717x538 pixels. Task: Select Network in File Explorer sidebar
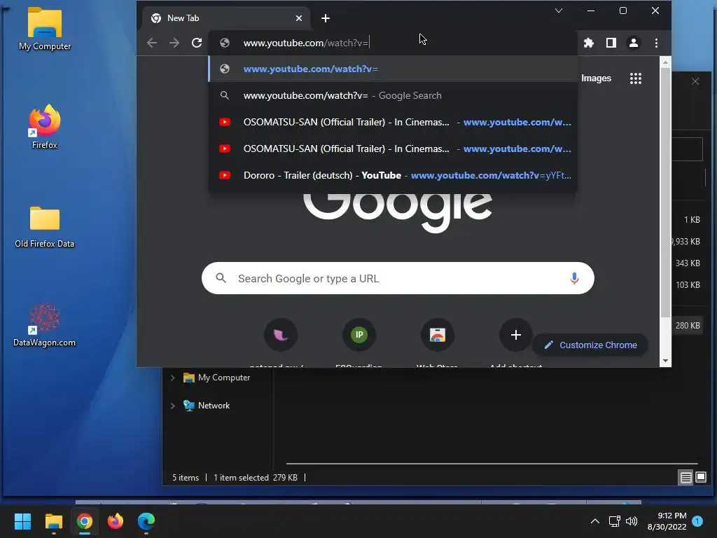coord(207,406)
